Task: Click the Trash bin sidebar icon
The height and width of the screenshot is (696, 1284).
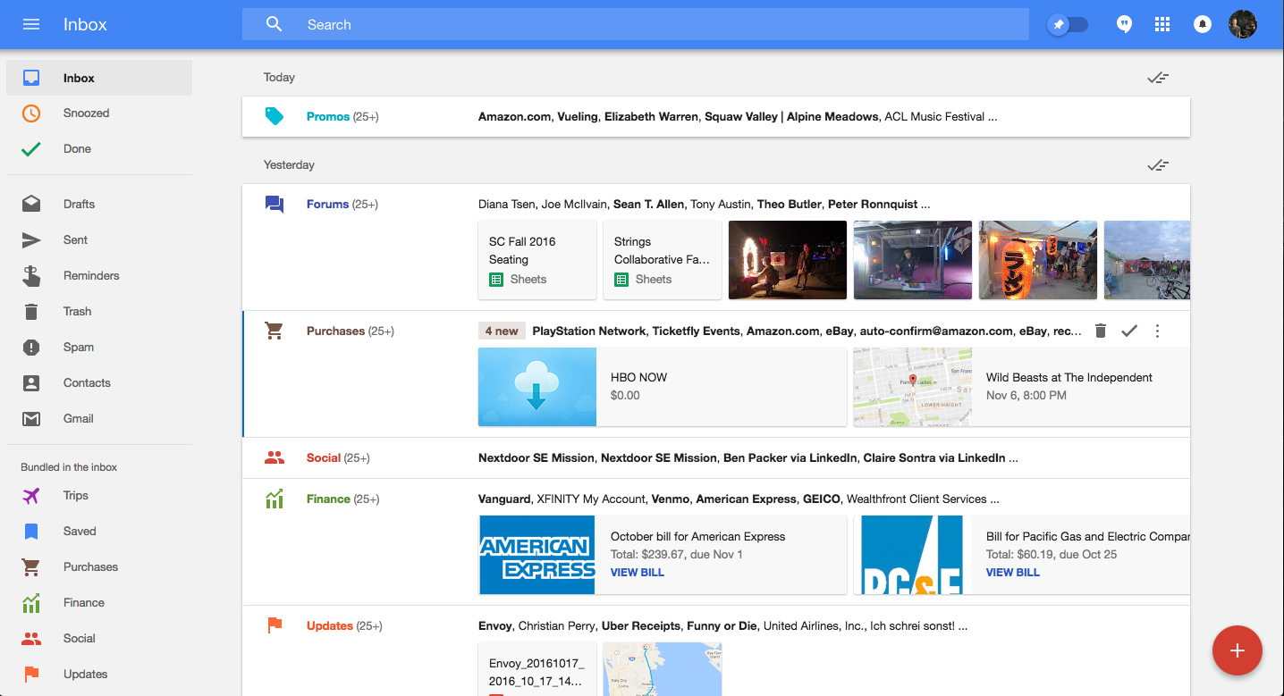Action: (x=31, y=311)
